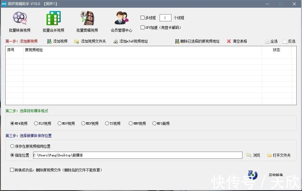The width and height of the screenshot is (302, 191).
Task: Open 会员管理中心 member center
Action: pos(121,22)
